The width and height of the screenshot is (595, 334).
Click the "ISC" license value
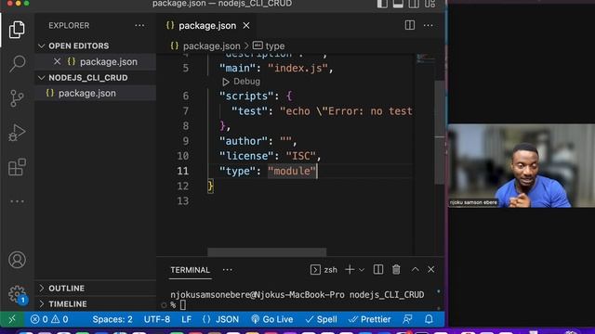click(301, 156)
